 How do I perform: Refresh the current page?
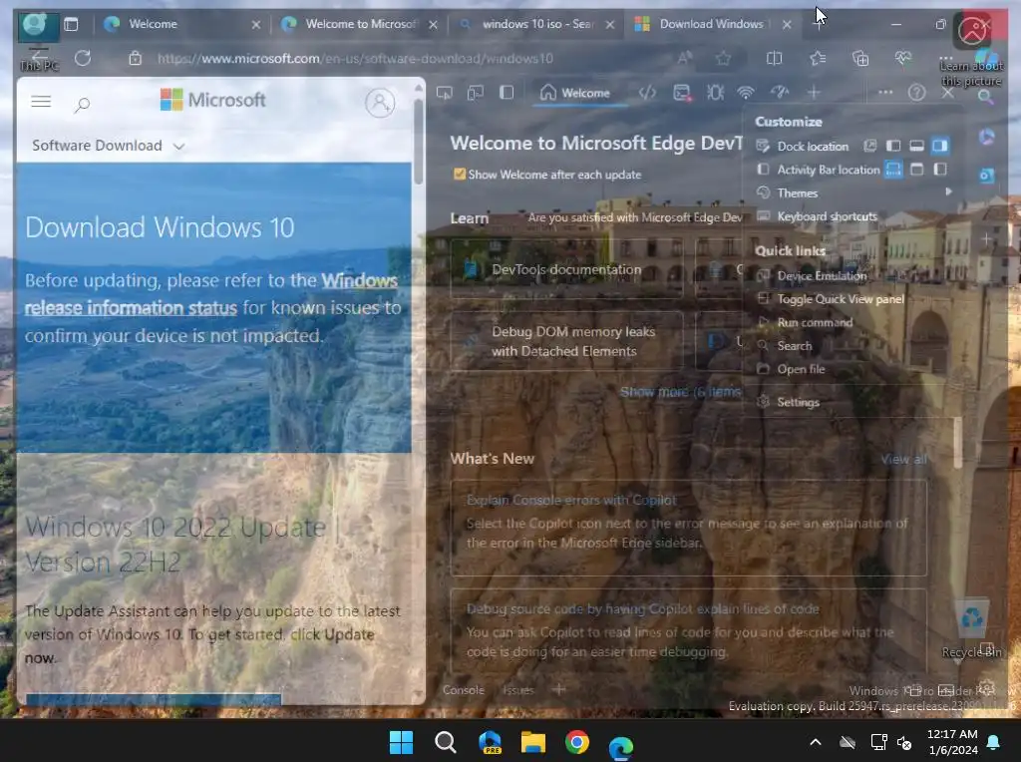[83, 59]
